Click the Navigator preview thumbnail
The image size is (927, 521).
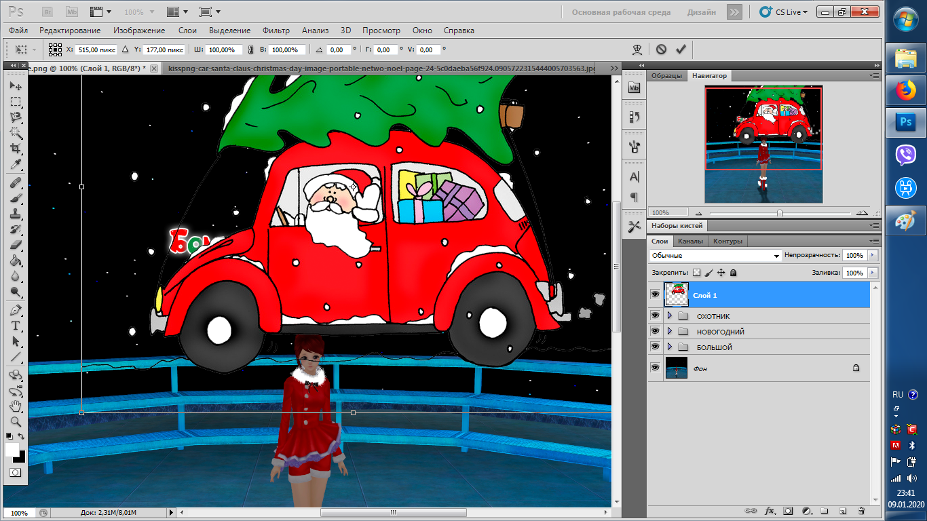pyautogui.click(x=763, y=144)
